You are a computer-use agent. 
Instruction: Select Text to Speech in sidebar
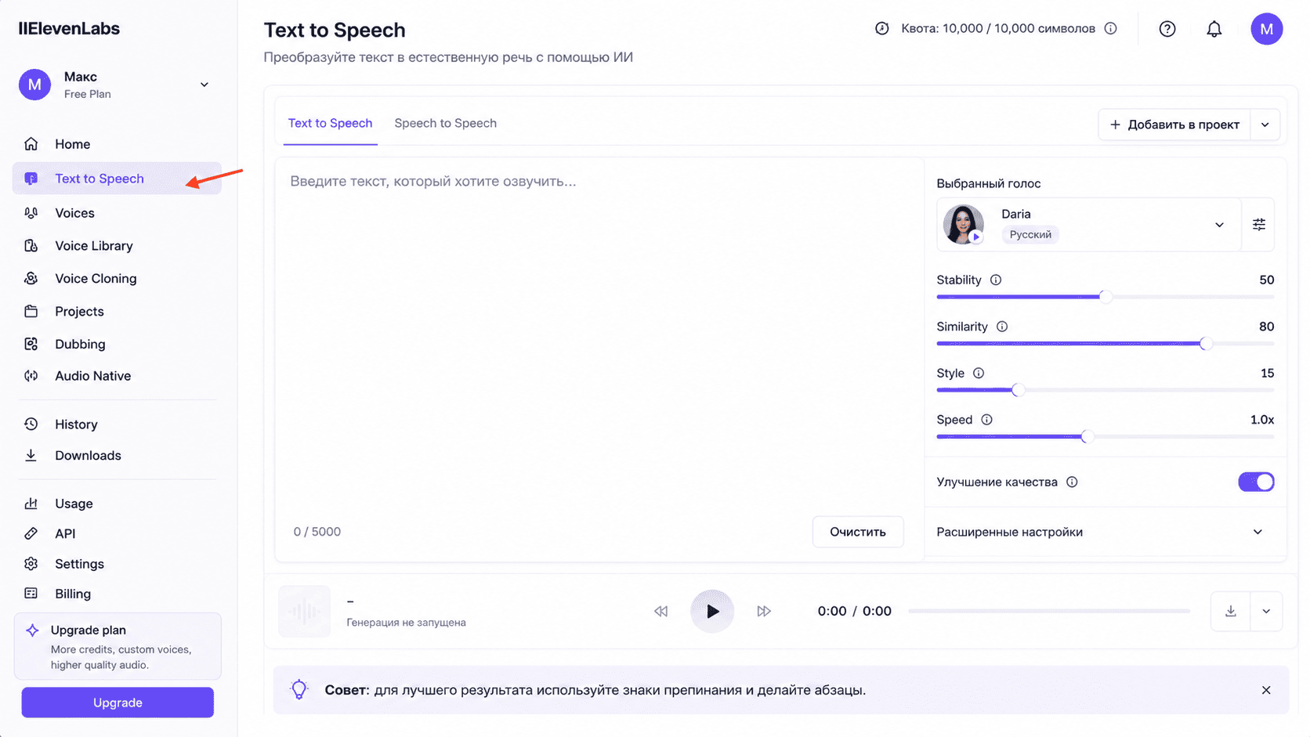118,179
